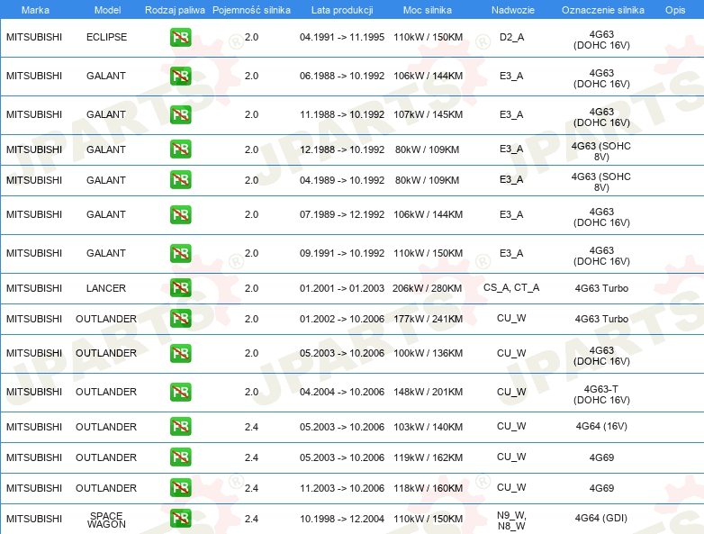
Task: Click the date range 10.1998 -> 12.2004
Action: pos(342,519)
